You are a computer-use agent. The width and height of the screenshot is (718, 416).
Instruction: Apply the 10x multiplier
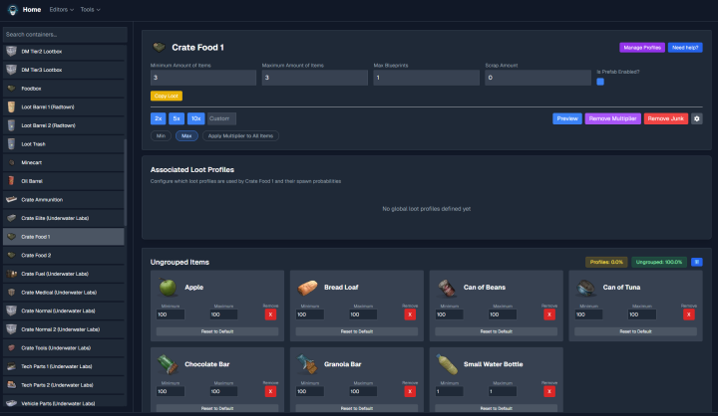[x=196, y=118]
